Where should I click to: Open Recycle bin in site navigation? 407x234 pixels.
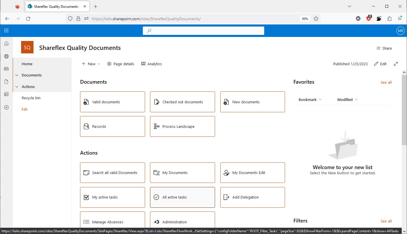pyautogui.click(x=31, y=98)
